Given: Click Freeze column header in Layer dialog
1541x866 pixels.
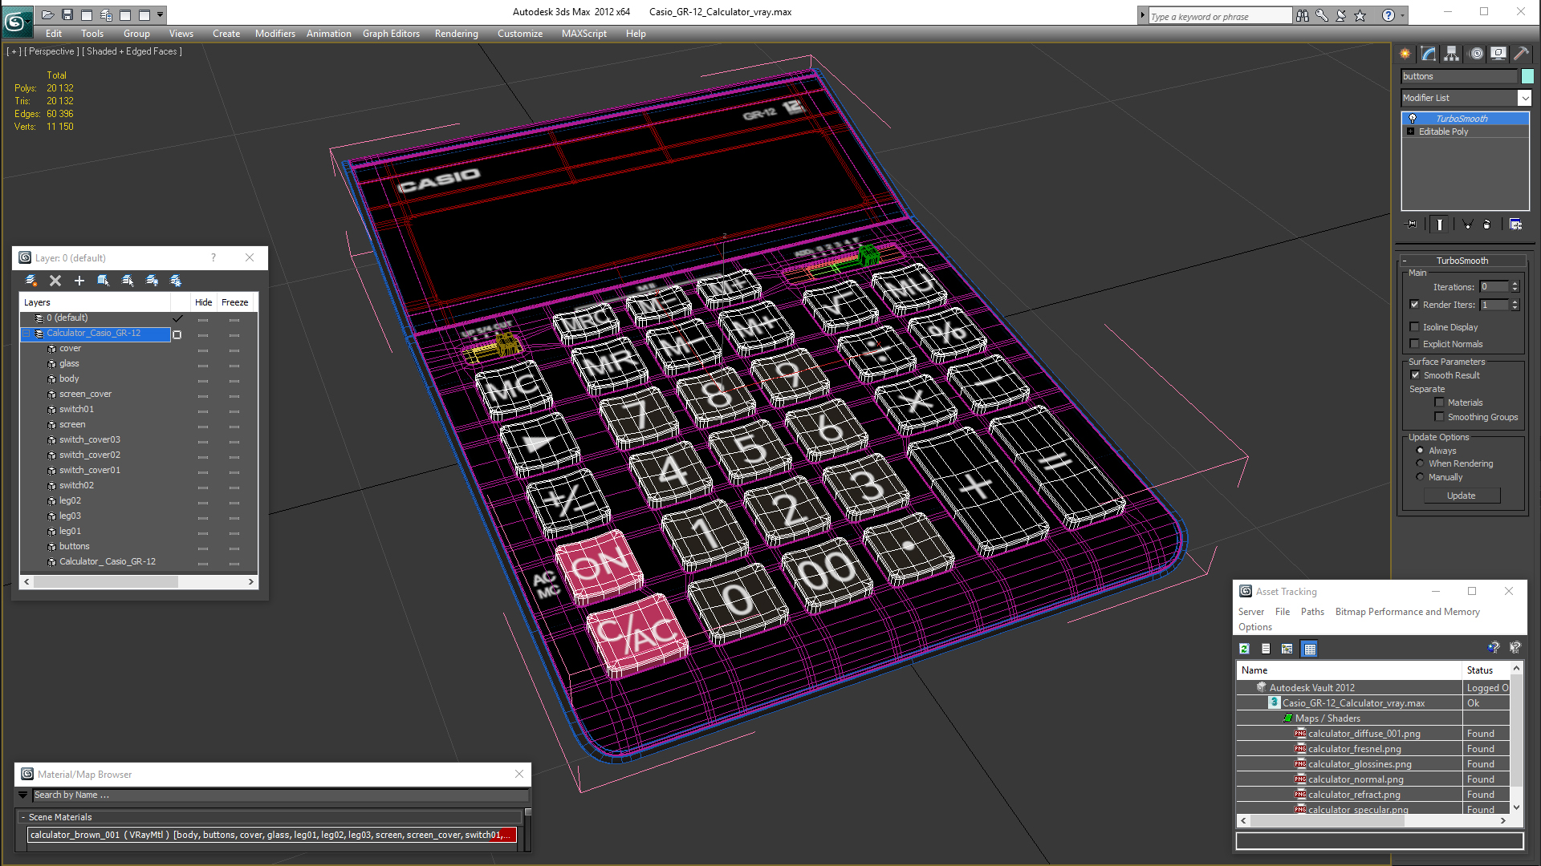Looking at the screenshot, I should pyautogui.click(x=235, y=302).
